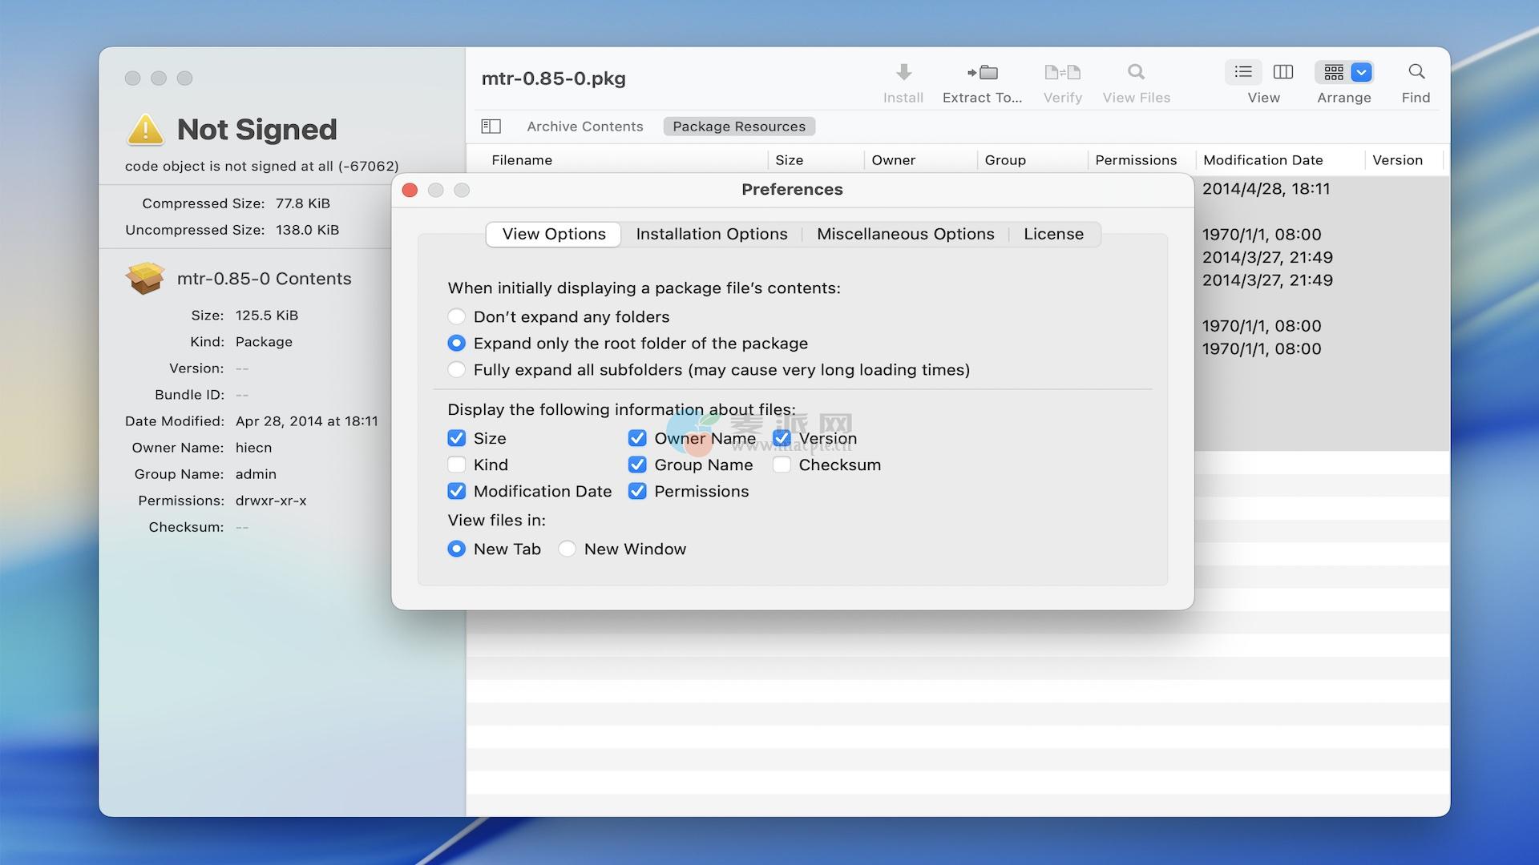Choose New Window radio button
The height and width of the screenshot is (865, 1539).
pos(568,549)
